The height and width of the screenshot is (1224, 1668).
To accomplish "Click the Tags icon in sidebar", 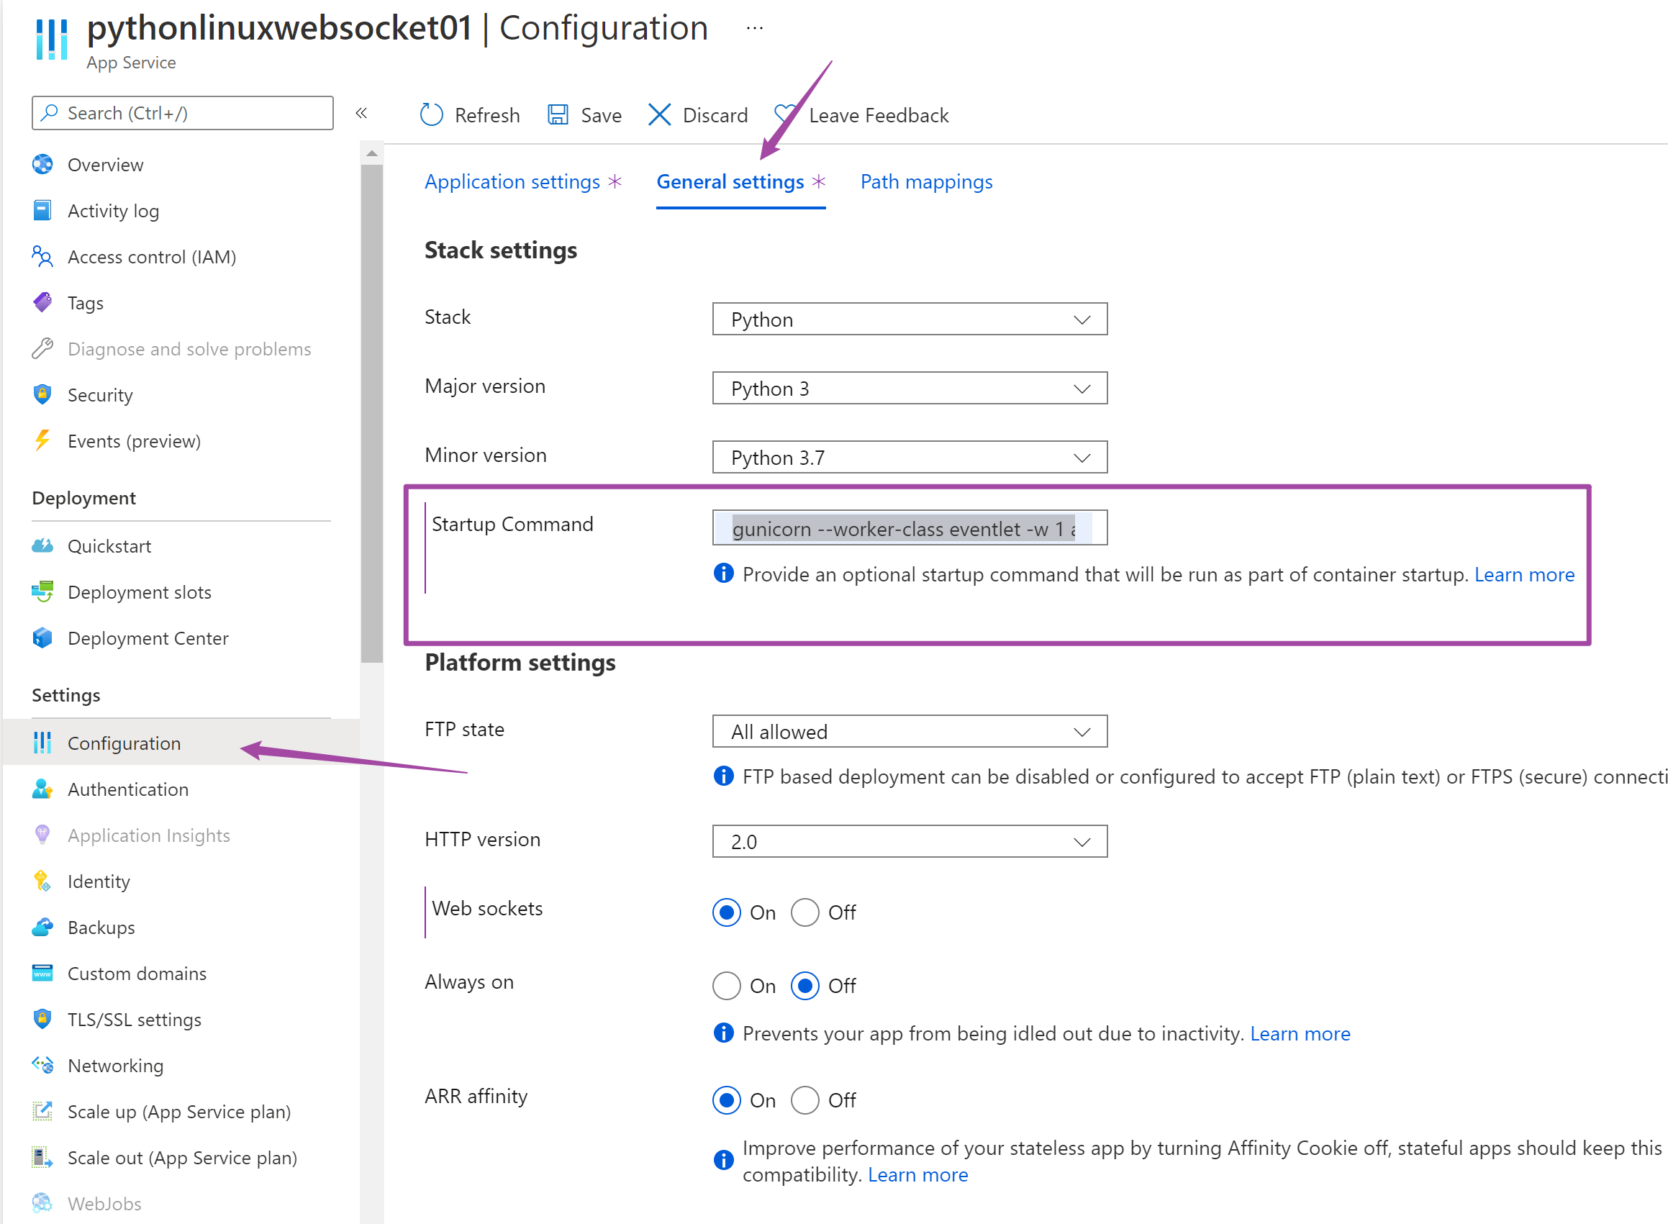I will tap(42, 302).
